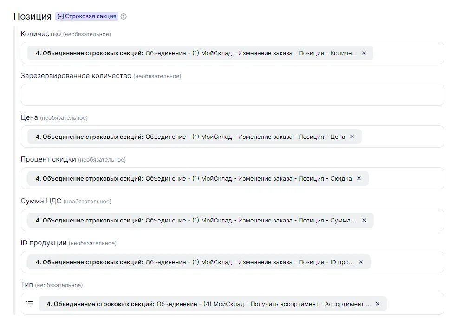Click the Сумма НДС mapped value tag
The image size is (457, 326).
[x=195, y=220]
